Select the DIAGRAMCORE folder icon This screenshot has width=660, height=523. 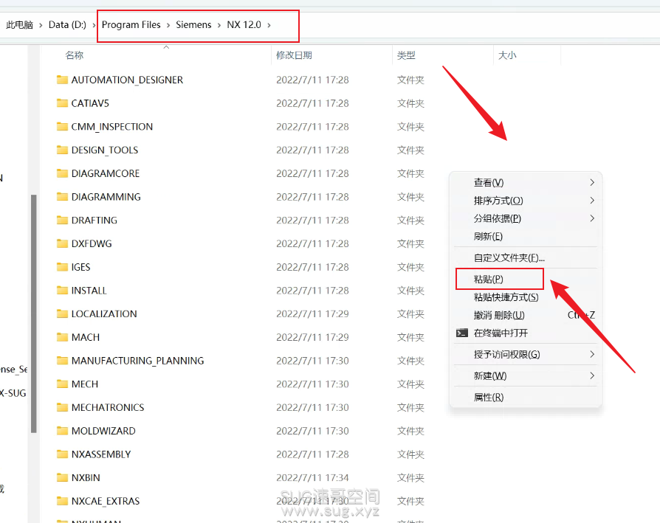point(62,173)
